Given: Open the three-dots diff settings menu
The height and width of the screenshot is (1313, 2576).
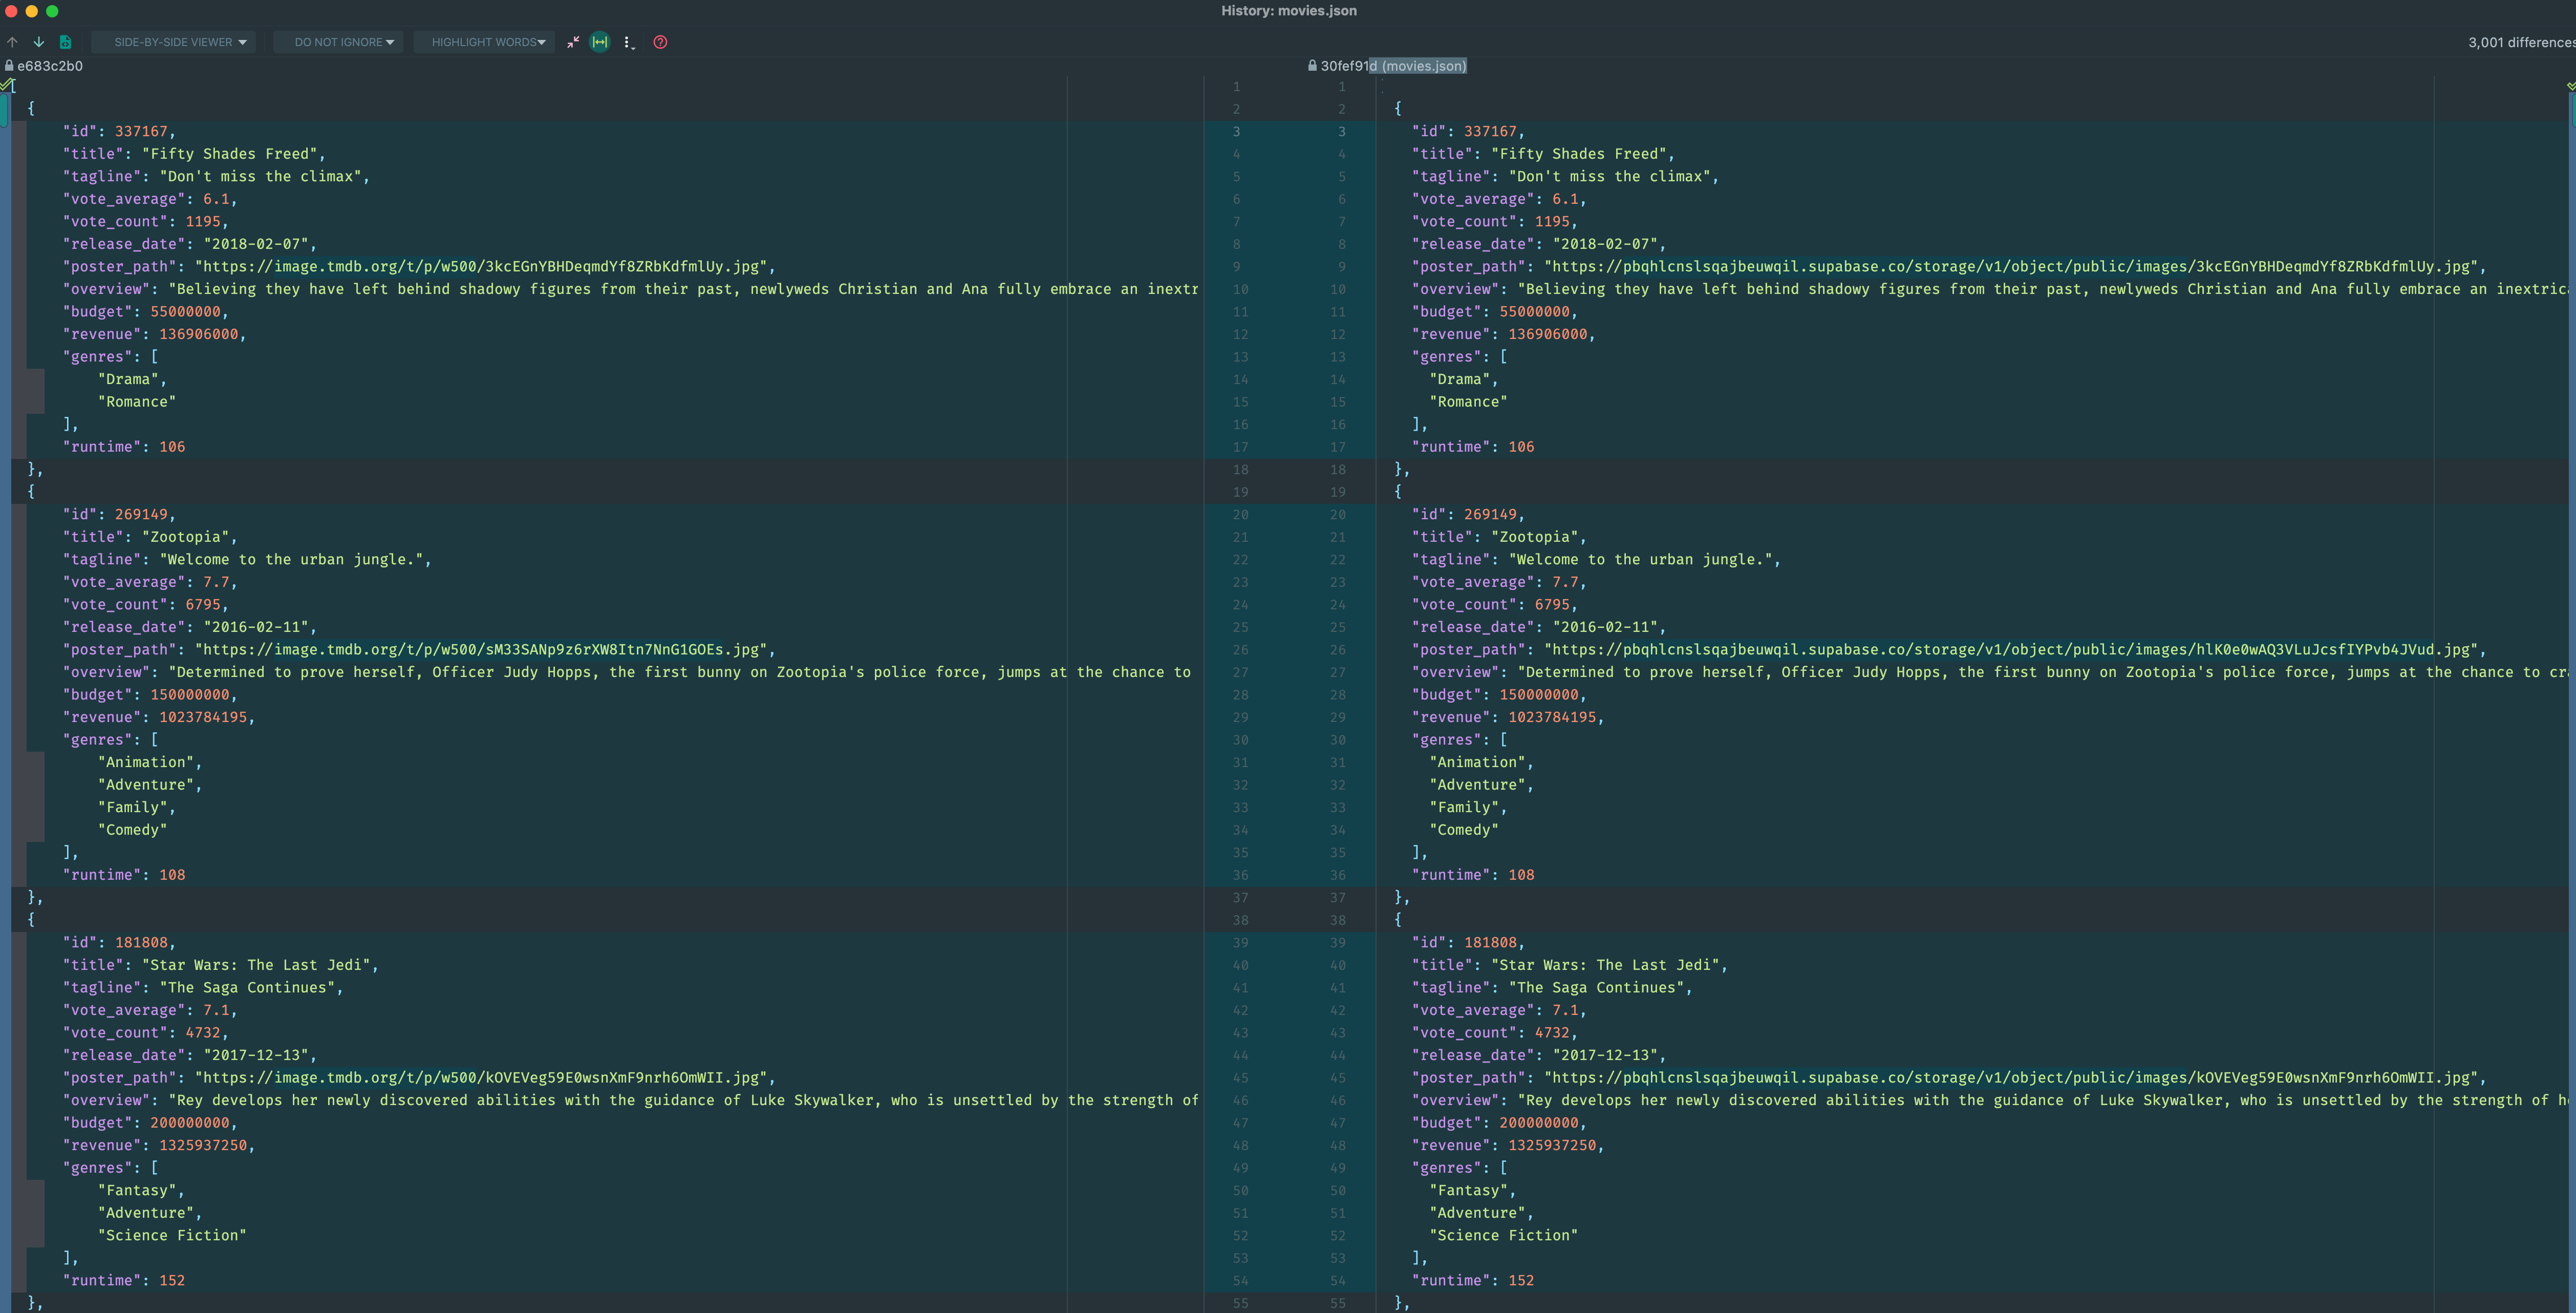Looking at the screenshot, I should point(628,42).
